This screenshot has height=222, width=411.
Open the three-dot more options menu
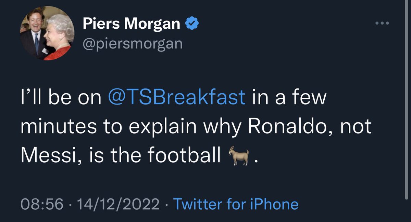pos(382,24)
